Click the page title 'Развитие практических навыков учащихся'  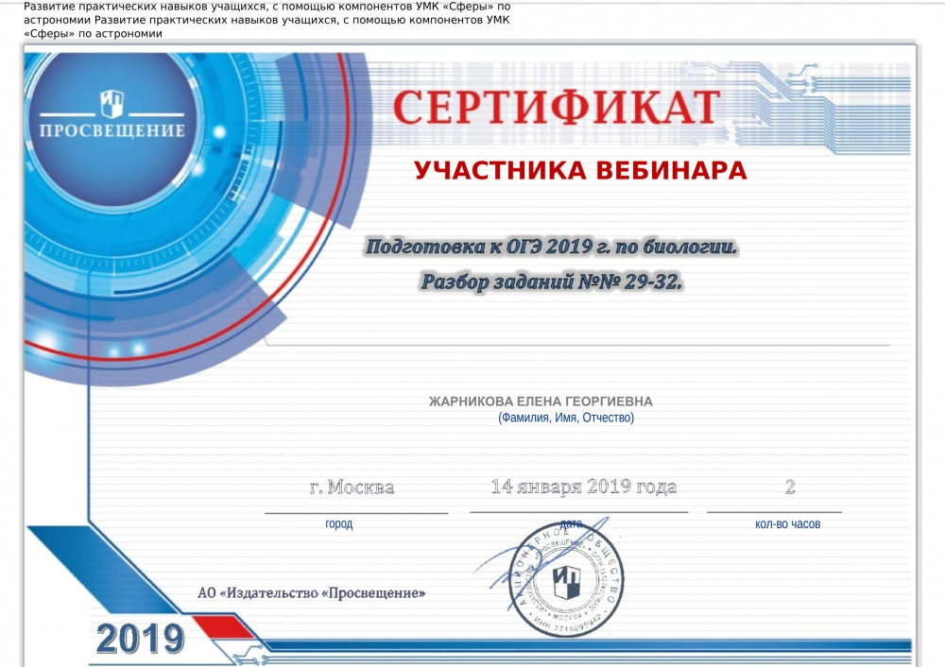(x=267, y=20)
